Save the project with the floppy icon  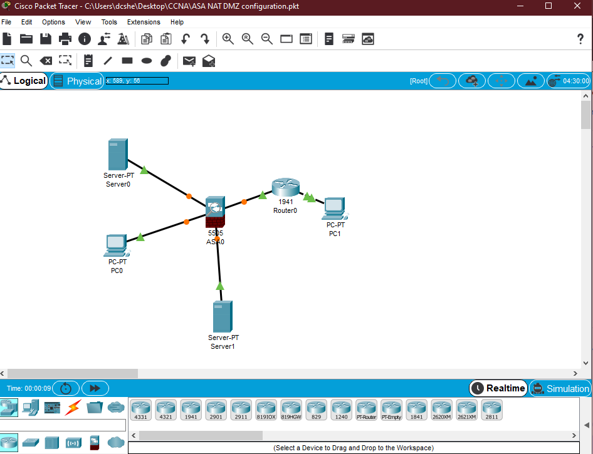[45, 39]
